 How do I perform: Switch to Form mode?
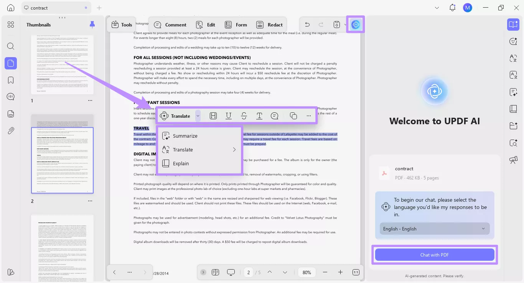pyautogui.click(x=236, y=25)
